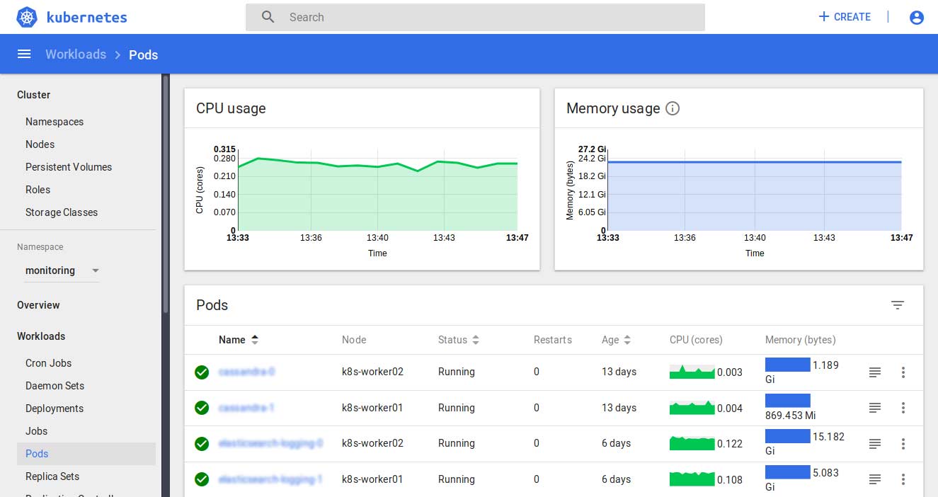Image resolution: width=938 pixels, height=497 pixels.
Task: Focus the Search input field
Action: click(x=475, y=17)
